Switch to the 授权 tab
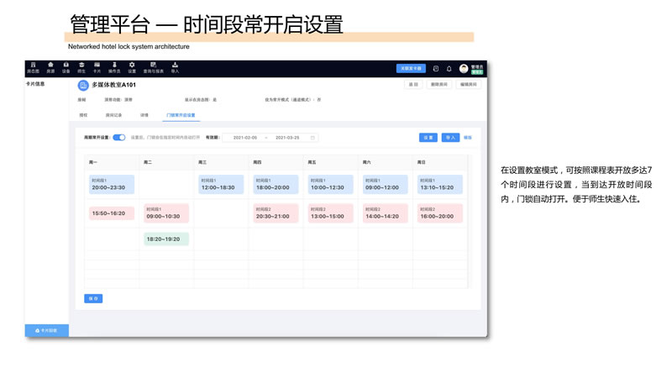672x378 pixels. [83, 115]
